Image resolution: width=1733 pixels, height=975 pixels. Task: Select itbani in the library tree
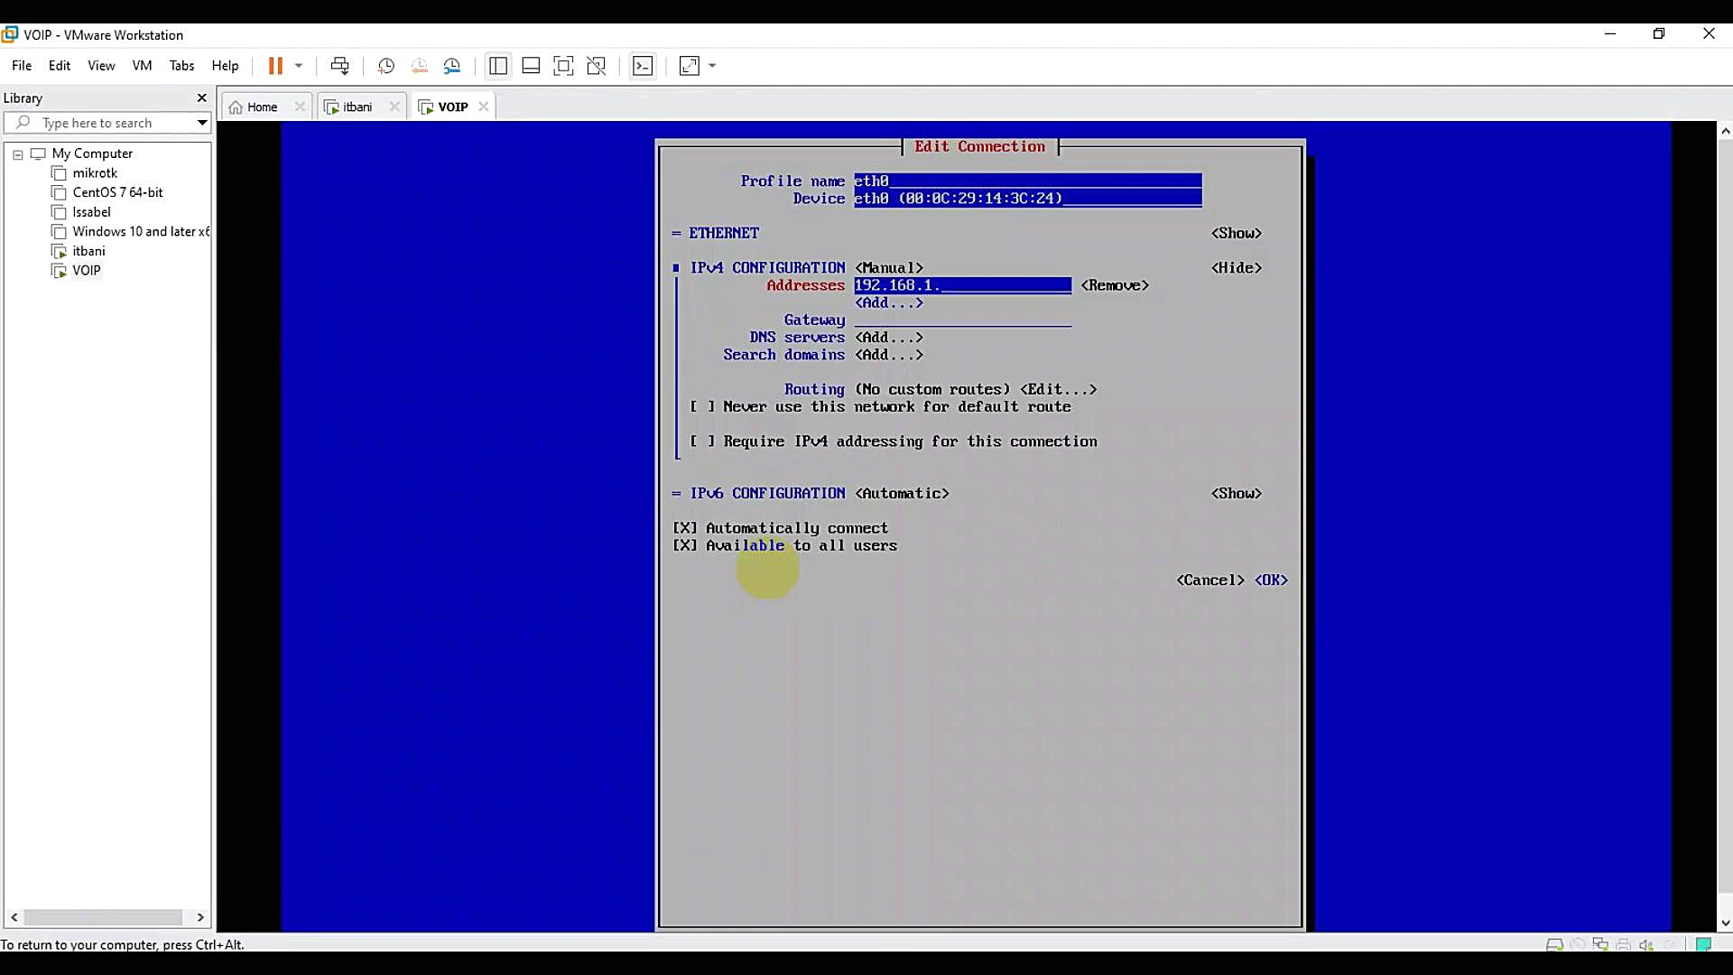click(88, 251)
